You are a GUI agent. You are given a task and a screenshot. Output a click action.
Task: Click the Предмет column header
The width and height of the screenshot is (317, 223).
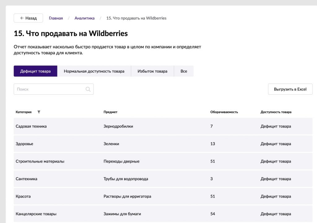pos(111,112)
